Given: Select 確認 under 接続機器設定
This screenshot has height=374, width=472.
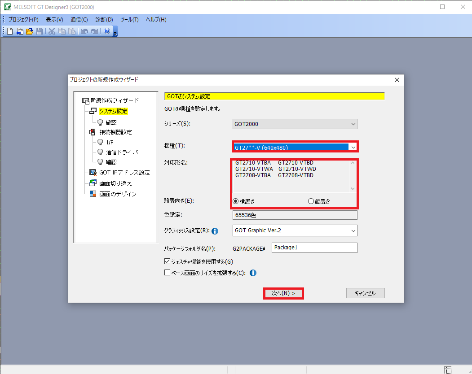Looking at the screenshot, I should 111,162.
